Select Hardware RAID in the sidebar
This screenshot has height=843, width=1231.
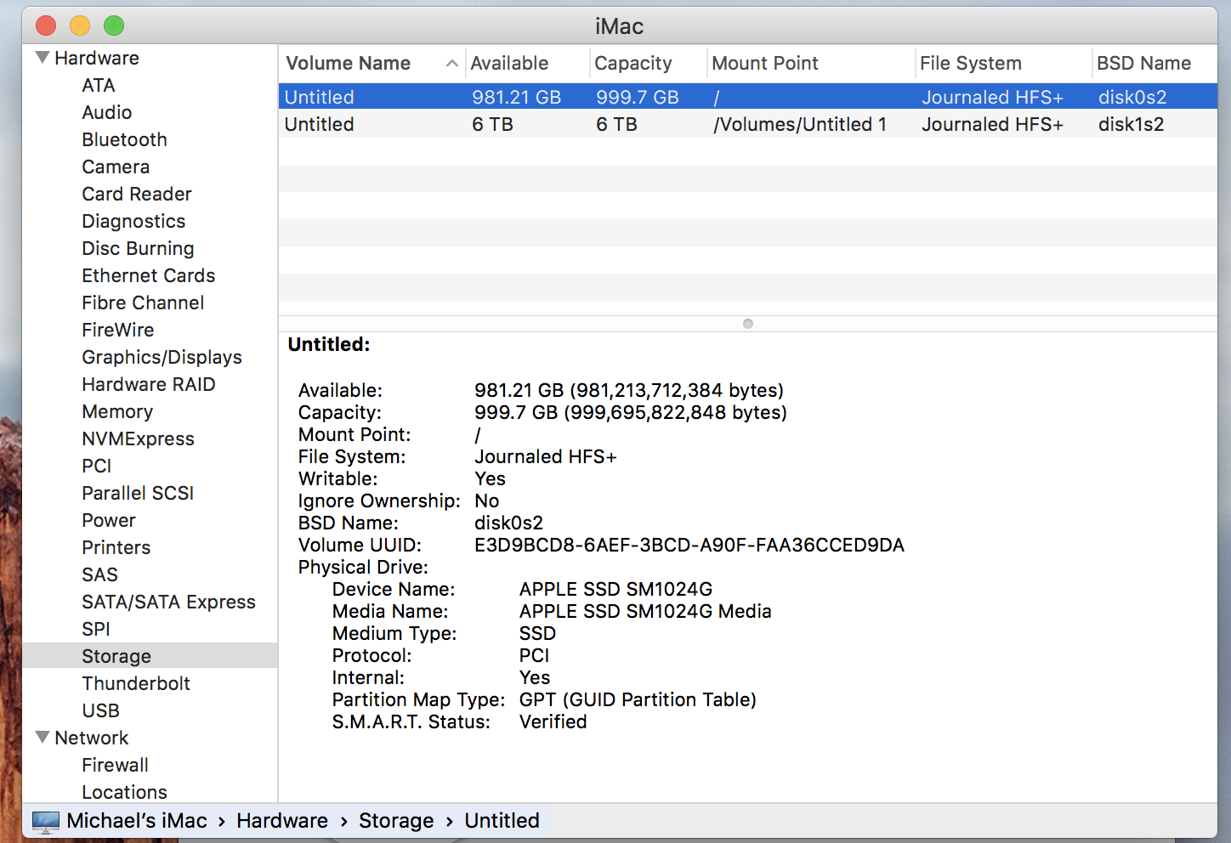[x=149, y=384]
